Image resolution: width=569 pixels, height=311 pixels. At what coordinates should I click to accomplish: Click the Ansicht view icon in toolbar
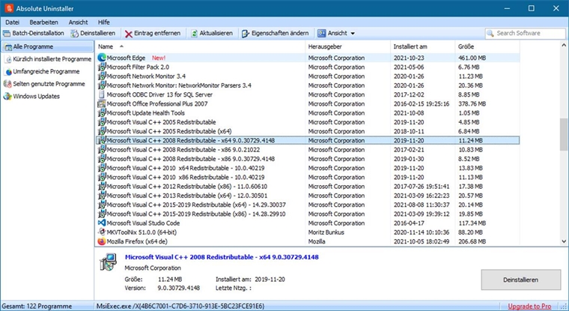click(321, 34)
